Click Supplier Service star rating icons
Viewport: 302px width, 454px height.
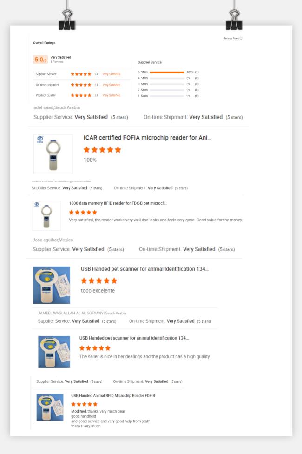pos(81,74)
